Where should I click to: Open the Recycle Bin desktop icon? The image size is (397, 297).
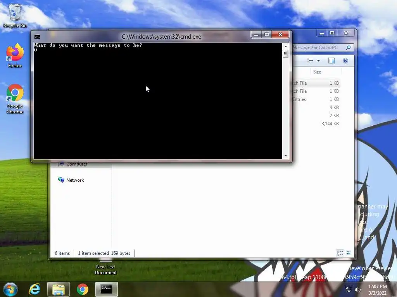[x=15, y=15]
